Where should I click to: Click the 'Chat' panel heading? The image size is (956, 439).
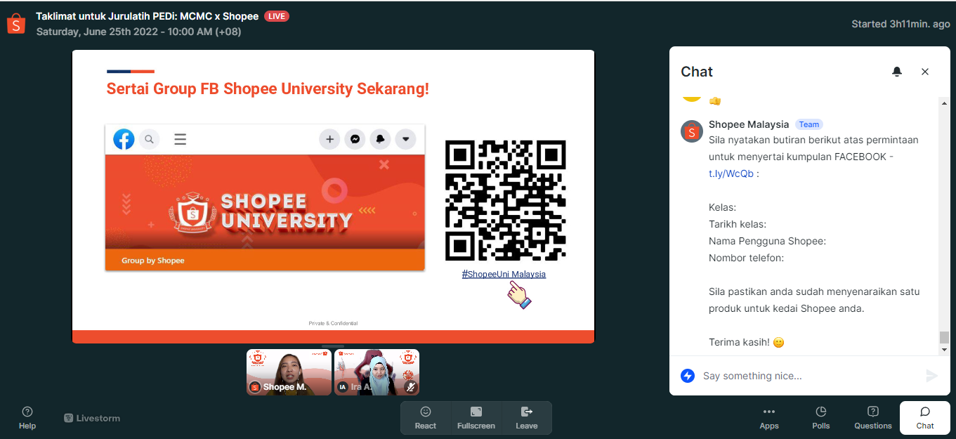[x=697, y=72]
